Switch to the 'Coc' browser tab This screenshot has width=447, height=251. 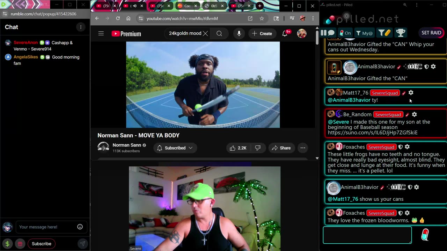[188, 6]
